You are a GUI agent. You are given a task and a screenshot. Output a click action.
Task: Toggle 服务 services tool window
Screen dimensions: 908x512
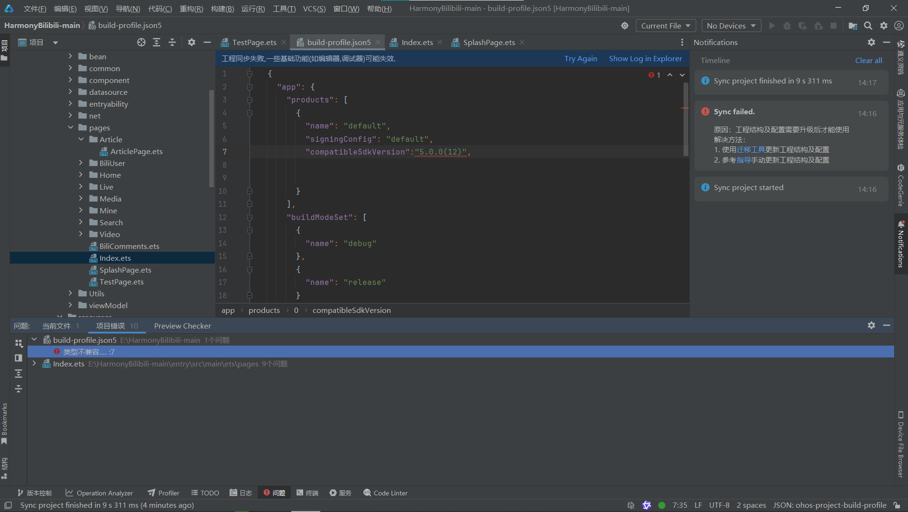tap(340, 493)
